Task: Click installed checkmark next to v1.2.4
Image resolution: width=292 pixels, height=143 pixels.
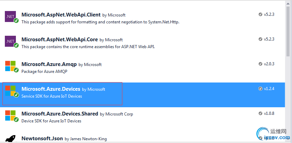Action: pos(261,89)
